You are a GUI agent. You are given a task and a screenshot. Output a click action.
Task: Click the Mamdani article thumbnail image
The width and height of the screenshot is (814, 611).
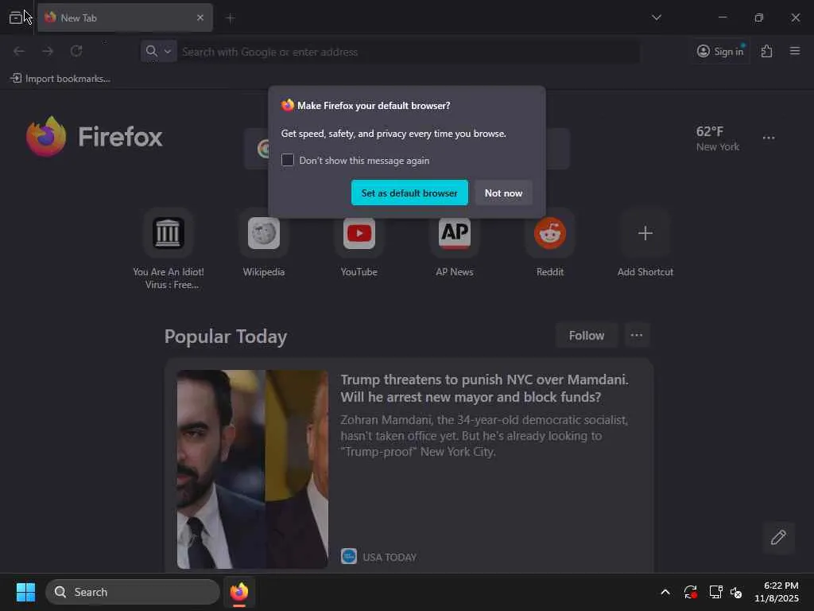252,469
